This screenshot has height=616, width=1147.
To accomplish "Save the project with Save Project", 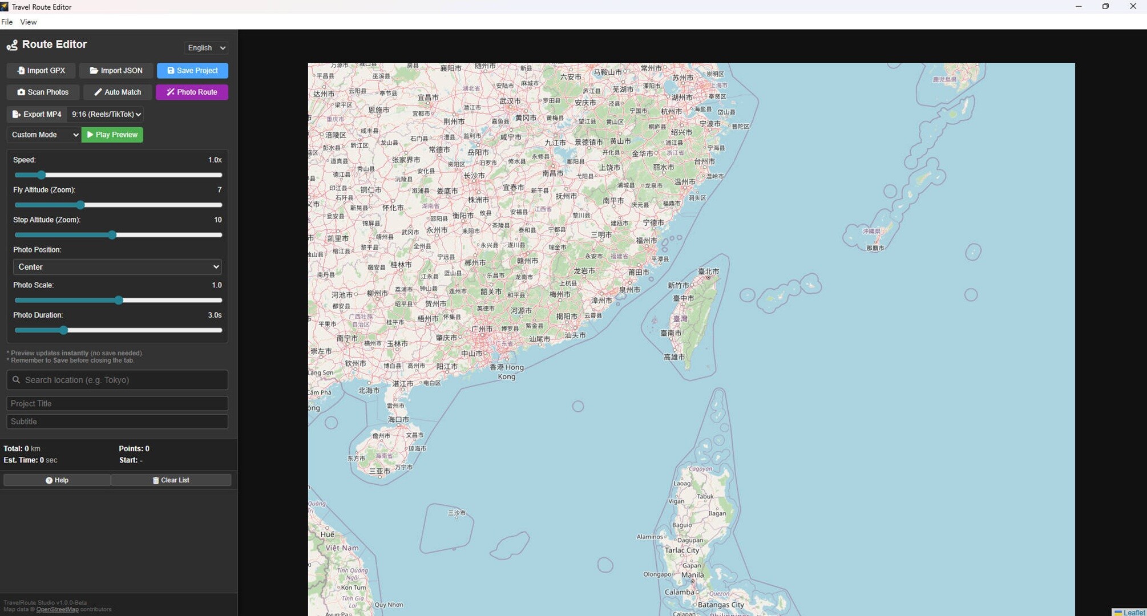I will tap(192, 70).
